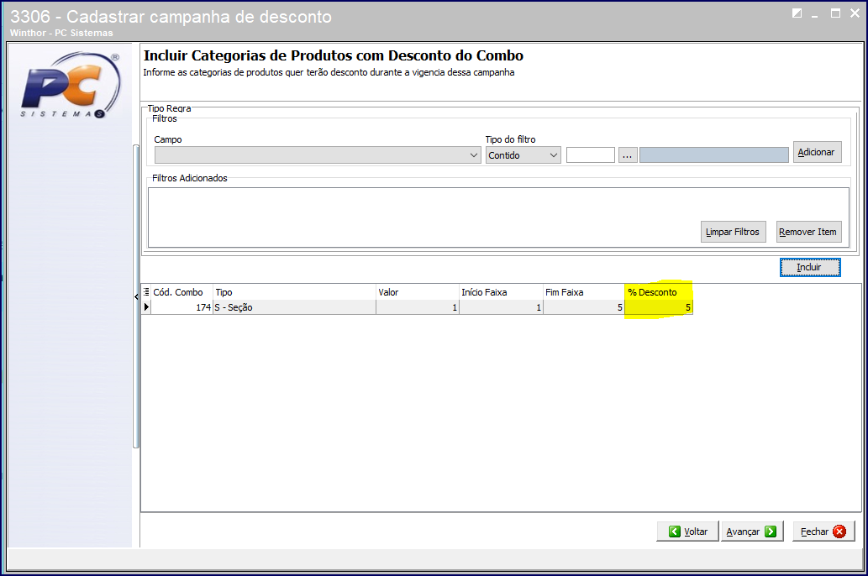Click the grayed description field beside the lookup button
Screen dimensions: 868x576
click(714, 155)
